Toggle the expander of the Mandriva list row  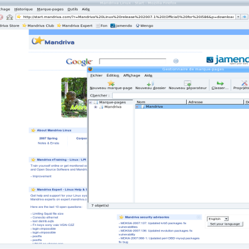point(137,106)
